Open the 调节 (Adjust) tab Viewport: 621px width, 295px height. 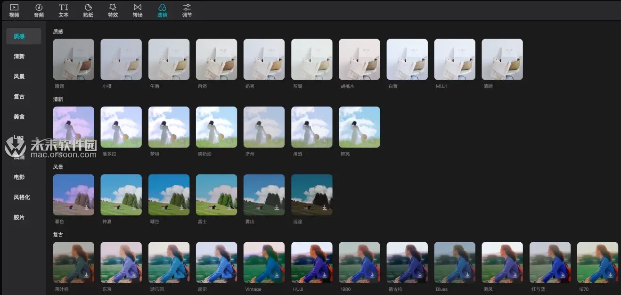click(x=187, y=10)
